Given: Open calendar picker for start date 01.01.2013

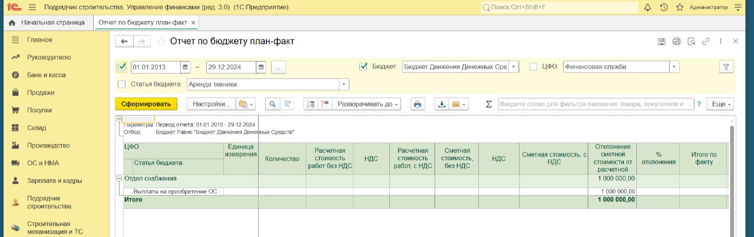Looking at the screenshot, I should coord(185,67).
